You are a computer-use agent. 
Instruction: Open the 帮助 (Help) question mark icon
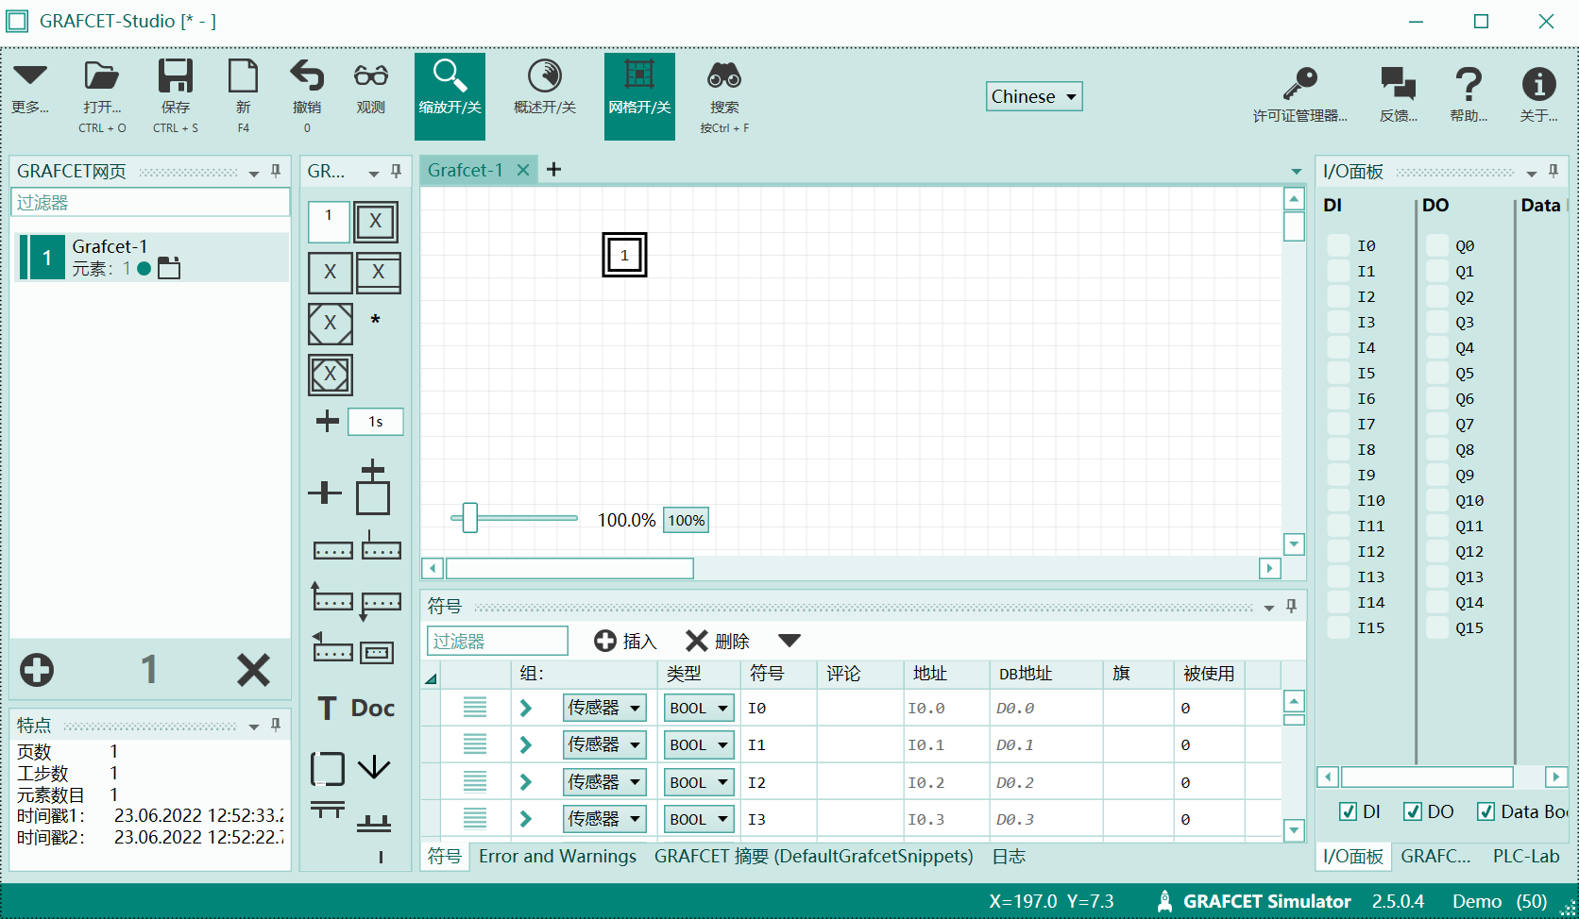click(x=1469, y=83)
